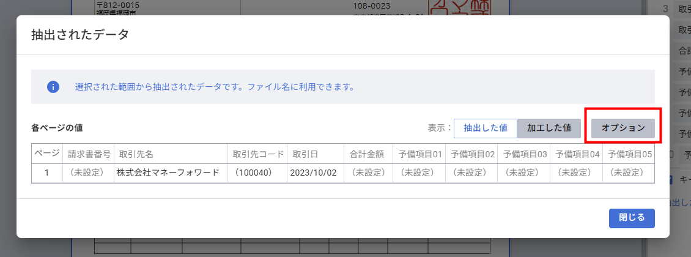Click the ページ column header
The height and width of the screenshot is (257, 691).
tap(46, 154)
